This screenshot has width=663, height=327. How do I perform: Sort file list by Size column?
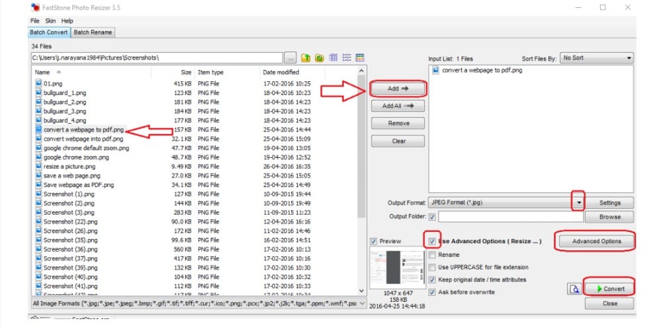coord(173,72)
